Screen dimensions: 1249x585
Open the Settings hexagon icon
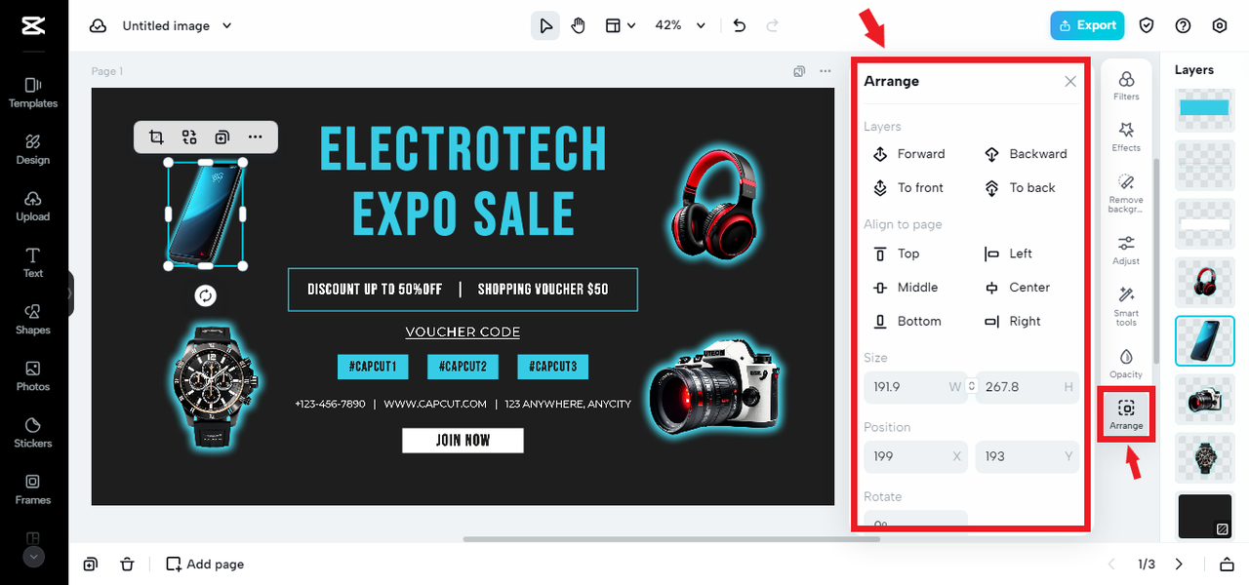point(1220,25)
